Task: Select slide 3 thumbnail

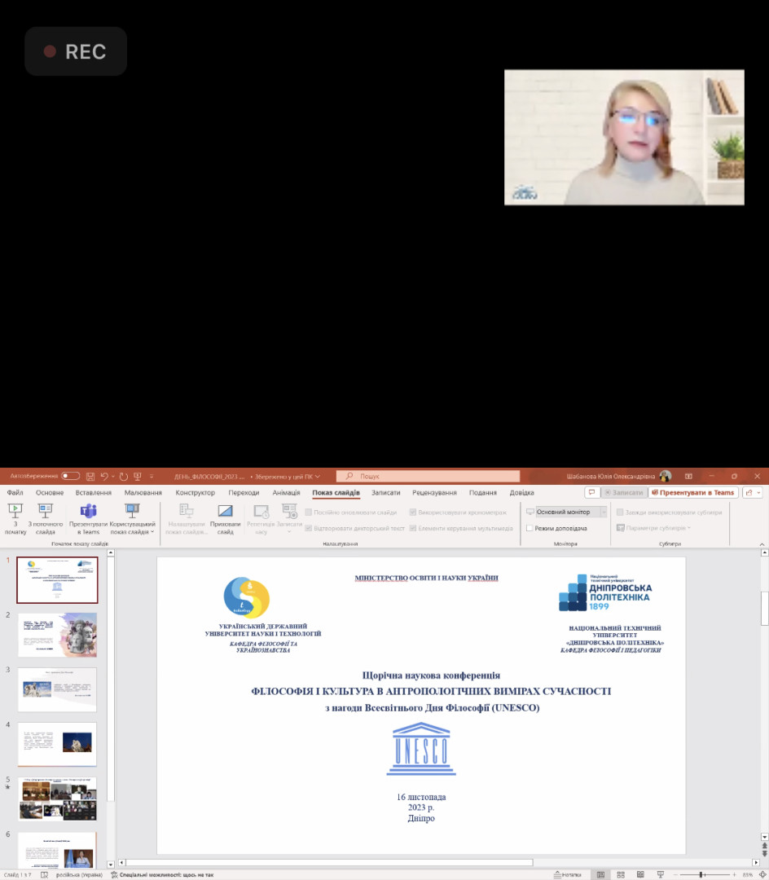Action: pyautogui.click(x=57, y=690)
